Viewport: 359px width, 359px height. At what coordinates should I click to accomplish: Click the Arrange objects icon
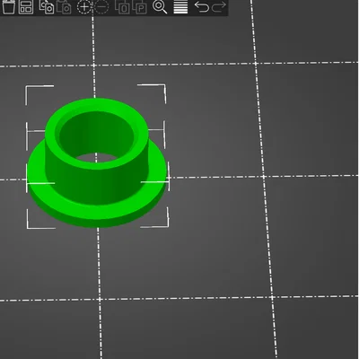26,6
